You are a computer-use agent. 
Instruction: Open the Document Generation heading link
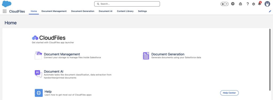tap(168, 54)
